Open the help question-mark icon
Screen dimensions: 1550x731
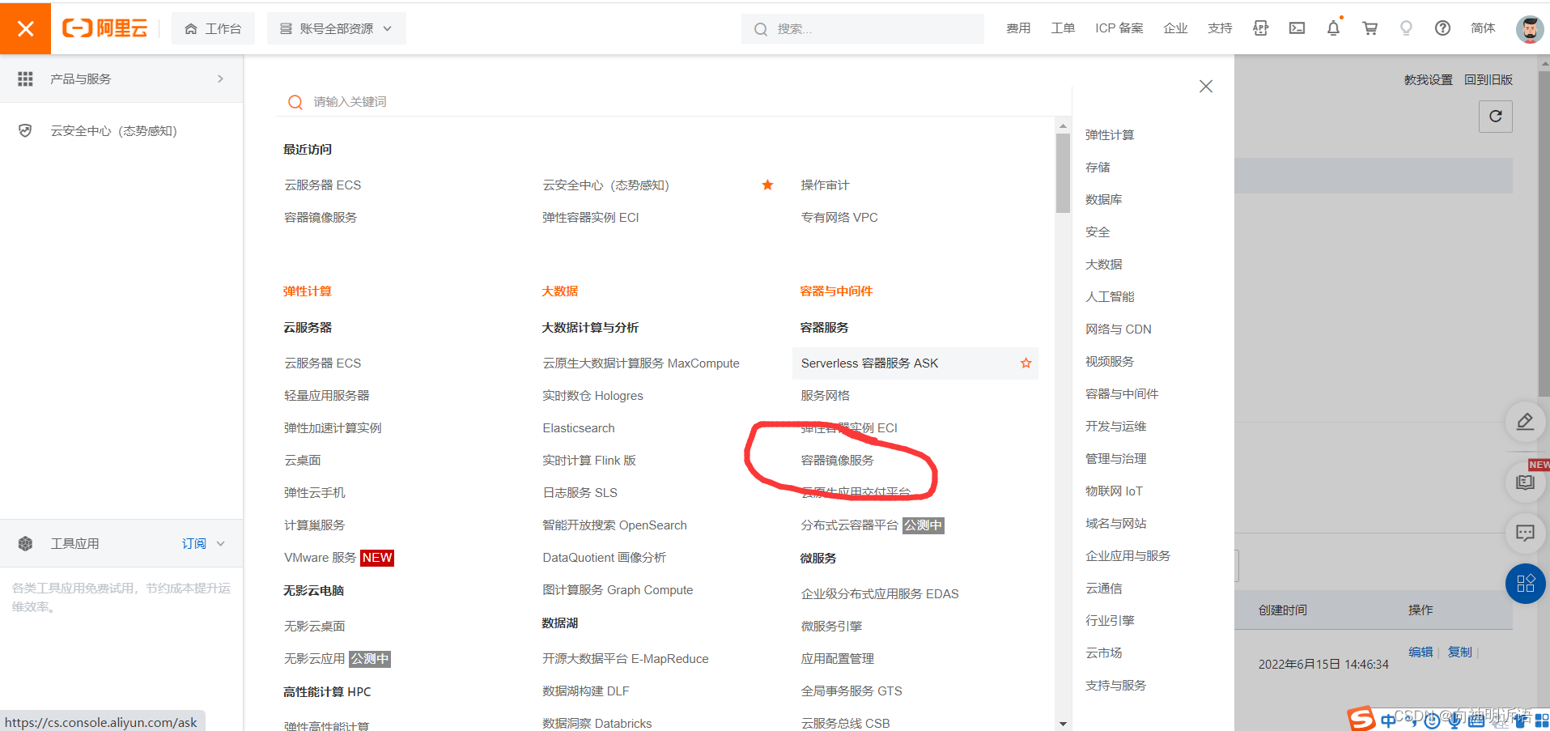pos(1442,28)
